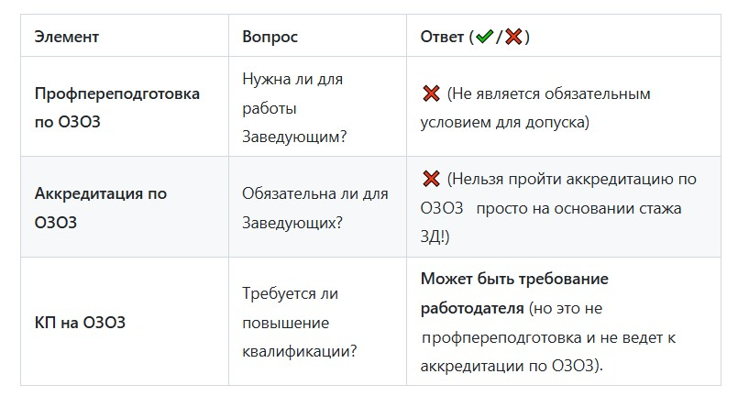Click the question 'Обязательна ли для Заведующих?'
This screenshot has height=396, width=738.
tap(314, 207)
